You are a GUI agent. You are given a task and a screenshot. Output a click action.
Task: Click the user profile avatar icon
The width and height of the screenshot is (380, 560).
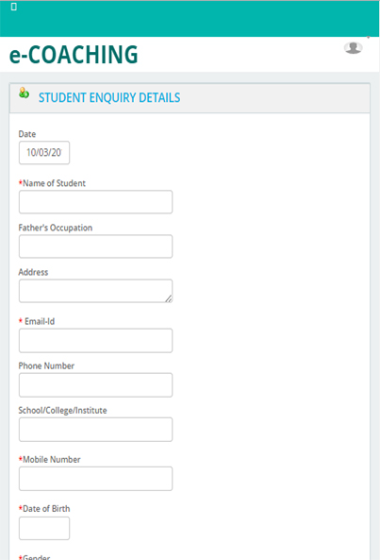pos(354,48)
